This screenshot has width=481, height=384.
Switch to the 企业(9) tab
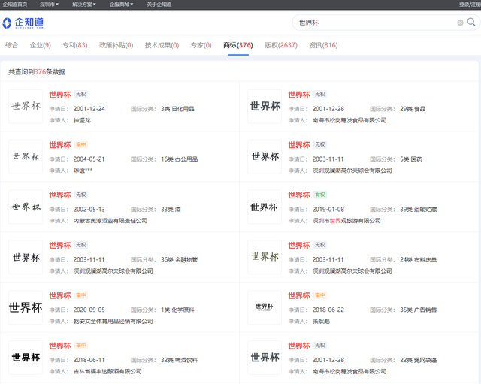(40, 45)
